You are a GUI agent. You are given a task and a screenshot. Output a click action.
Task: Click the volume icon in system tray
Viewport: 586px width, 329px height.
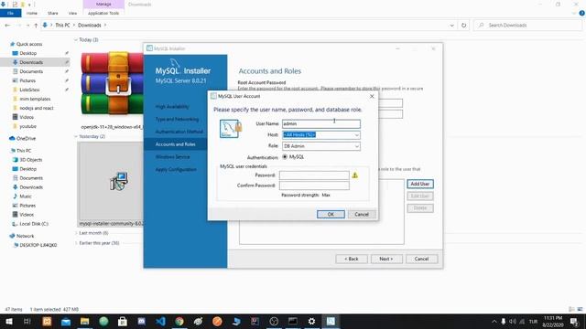pyautogui.click(x=513, y=322)
